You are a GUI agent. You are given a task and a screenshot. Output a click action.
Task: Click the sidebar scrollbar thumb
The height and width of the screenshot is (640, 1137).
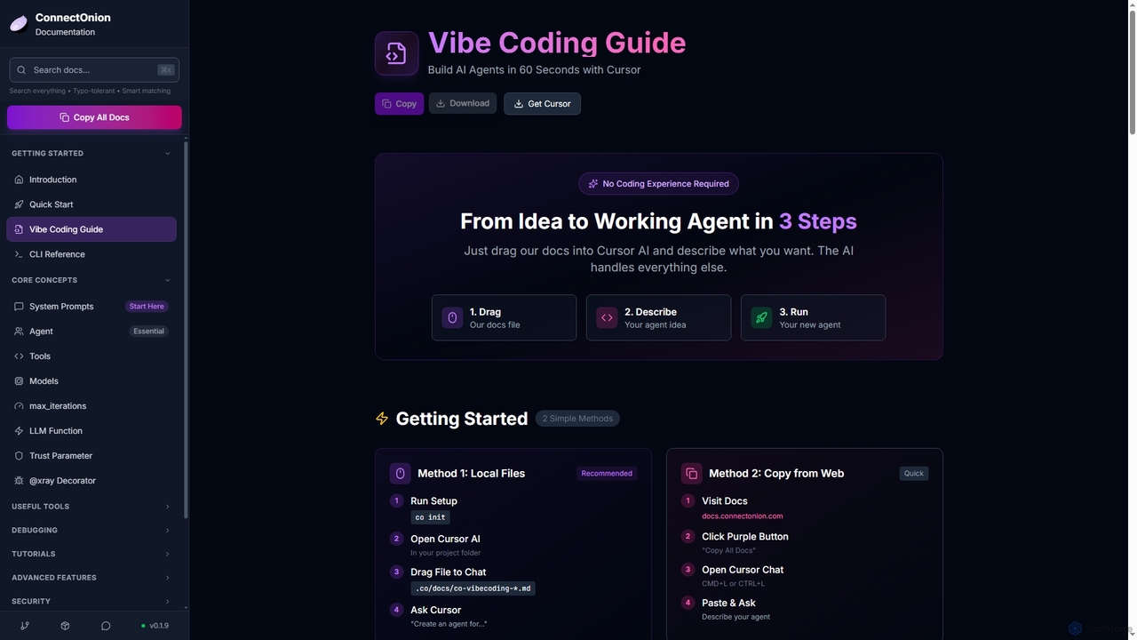[186, 329]
